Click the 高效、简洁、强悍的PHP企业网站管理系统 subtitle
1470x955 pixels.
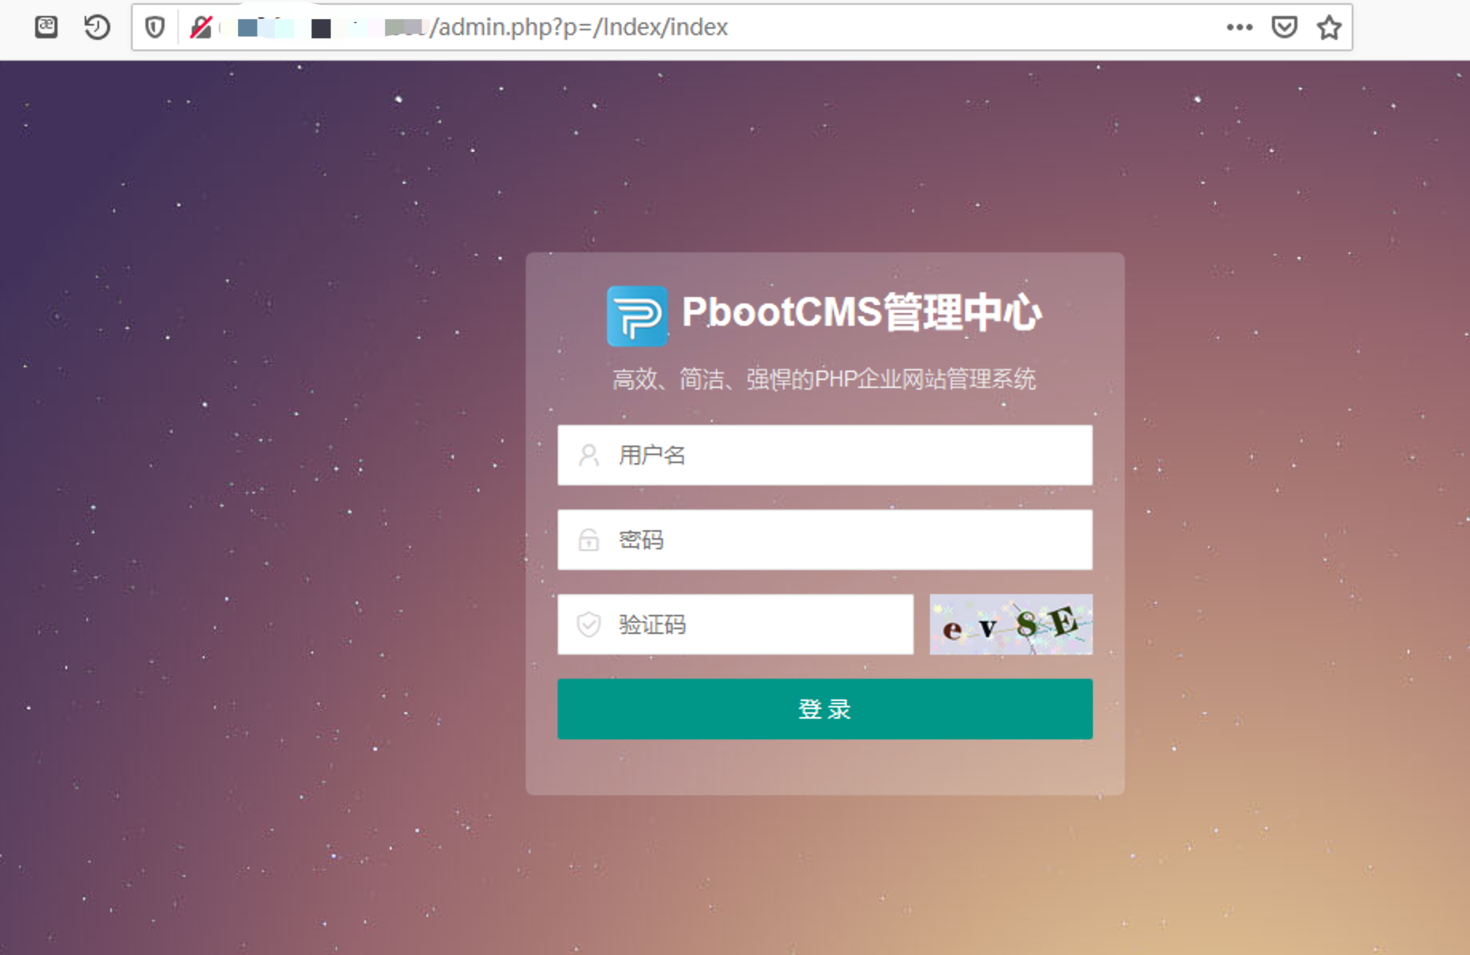(824, 378)
